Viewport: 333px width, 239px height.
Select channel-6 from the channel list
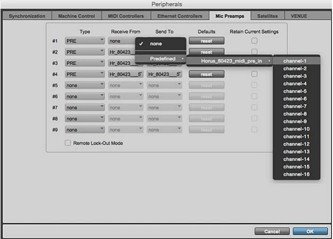[296, 99]
